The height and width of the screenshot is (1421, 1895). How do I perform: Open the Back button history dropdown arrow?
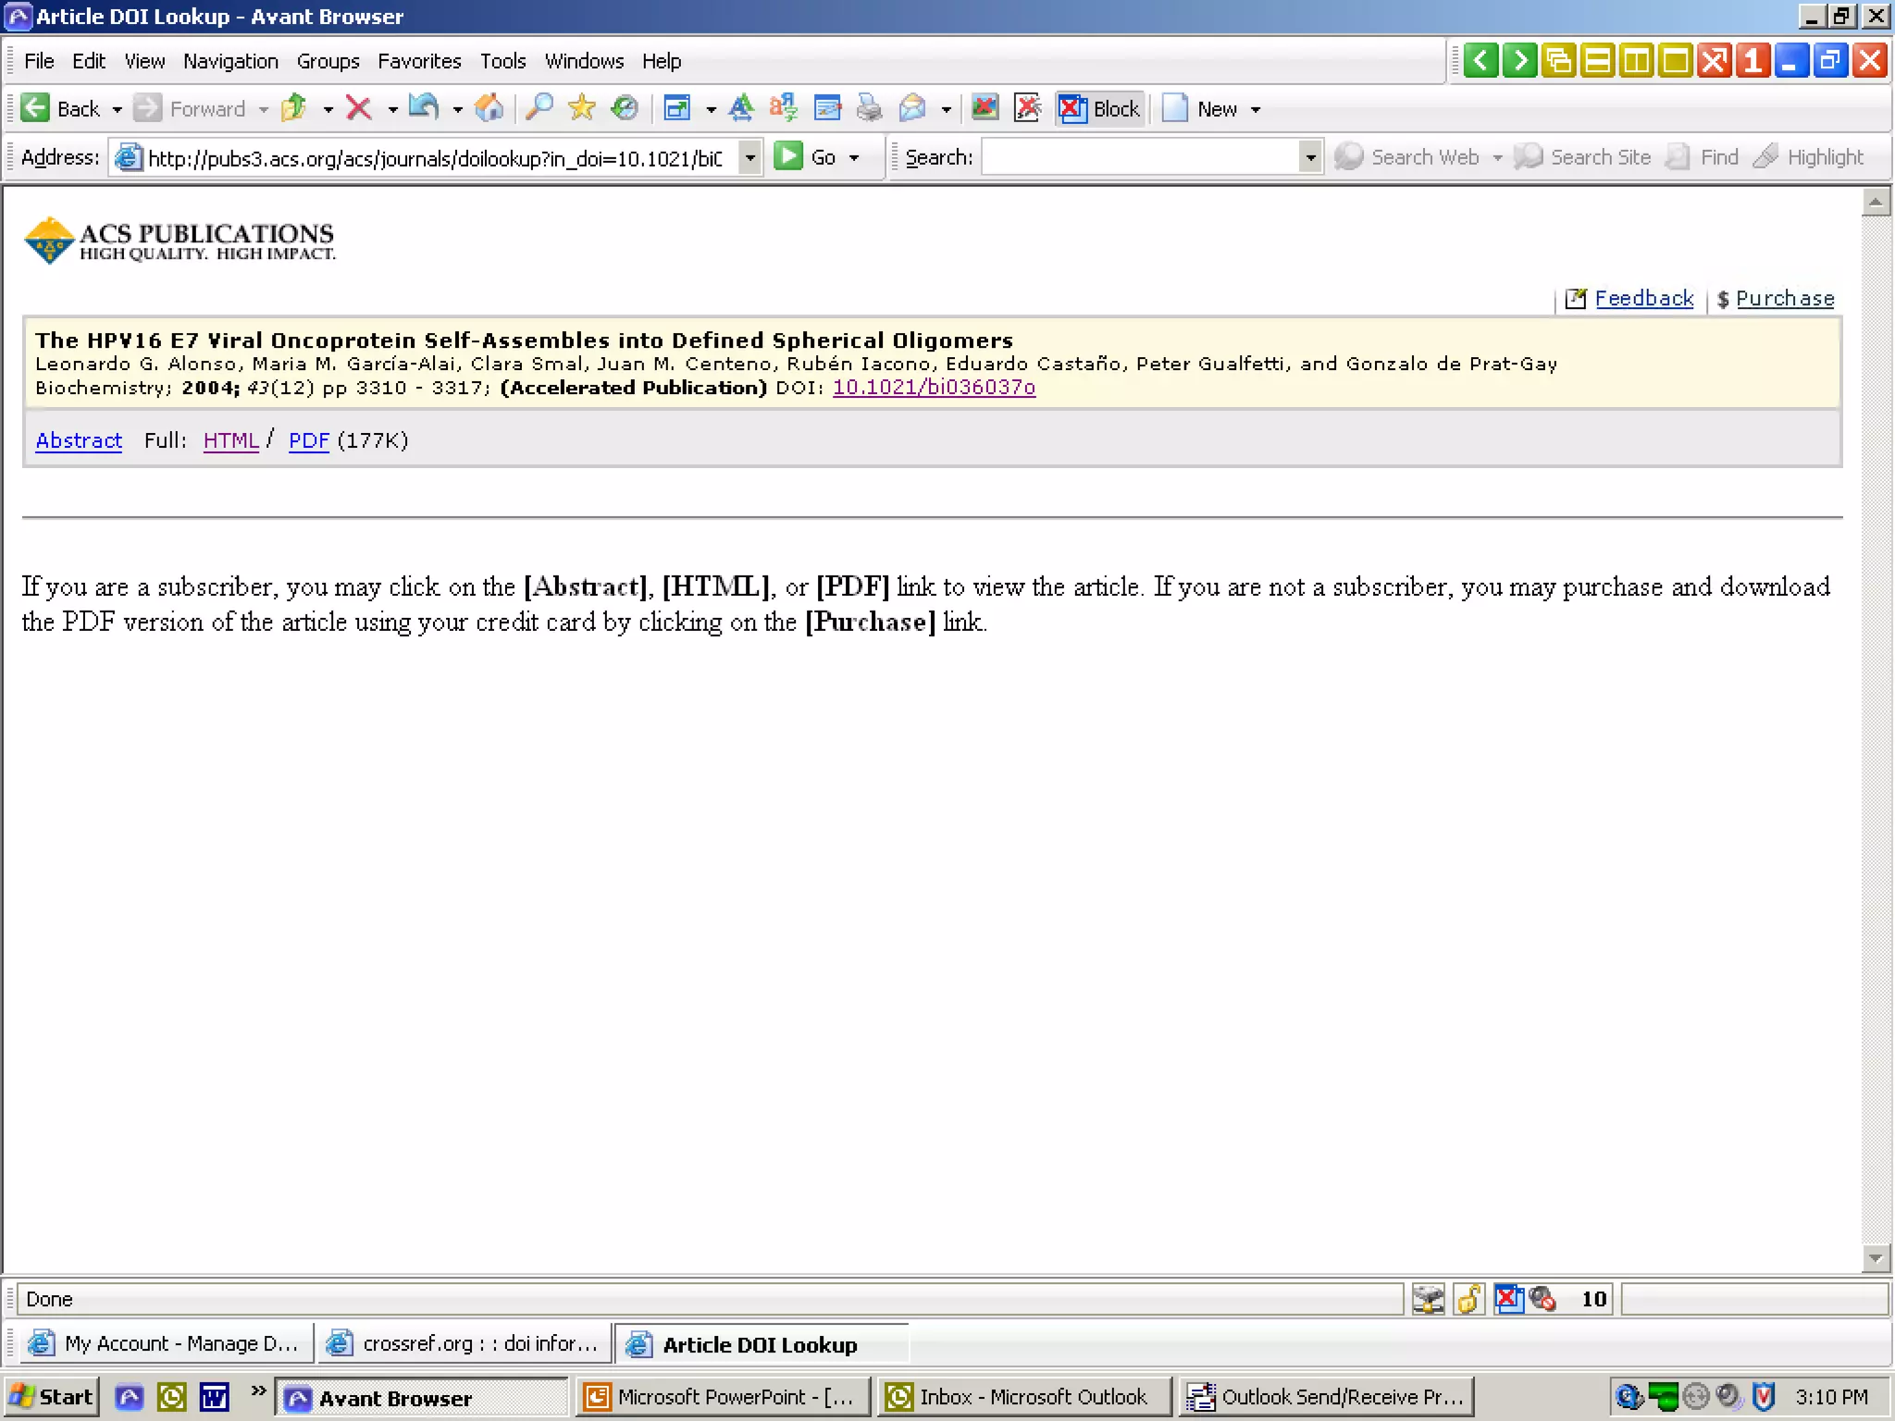[x=117, y=109]
